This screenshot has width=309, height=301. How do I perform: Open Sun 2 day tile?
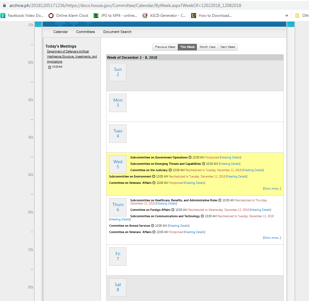click(118, 72)
